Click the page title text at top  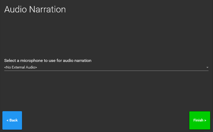pyautogui.click(x=35, y=9)
